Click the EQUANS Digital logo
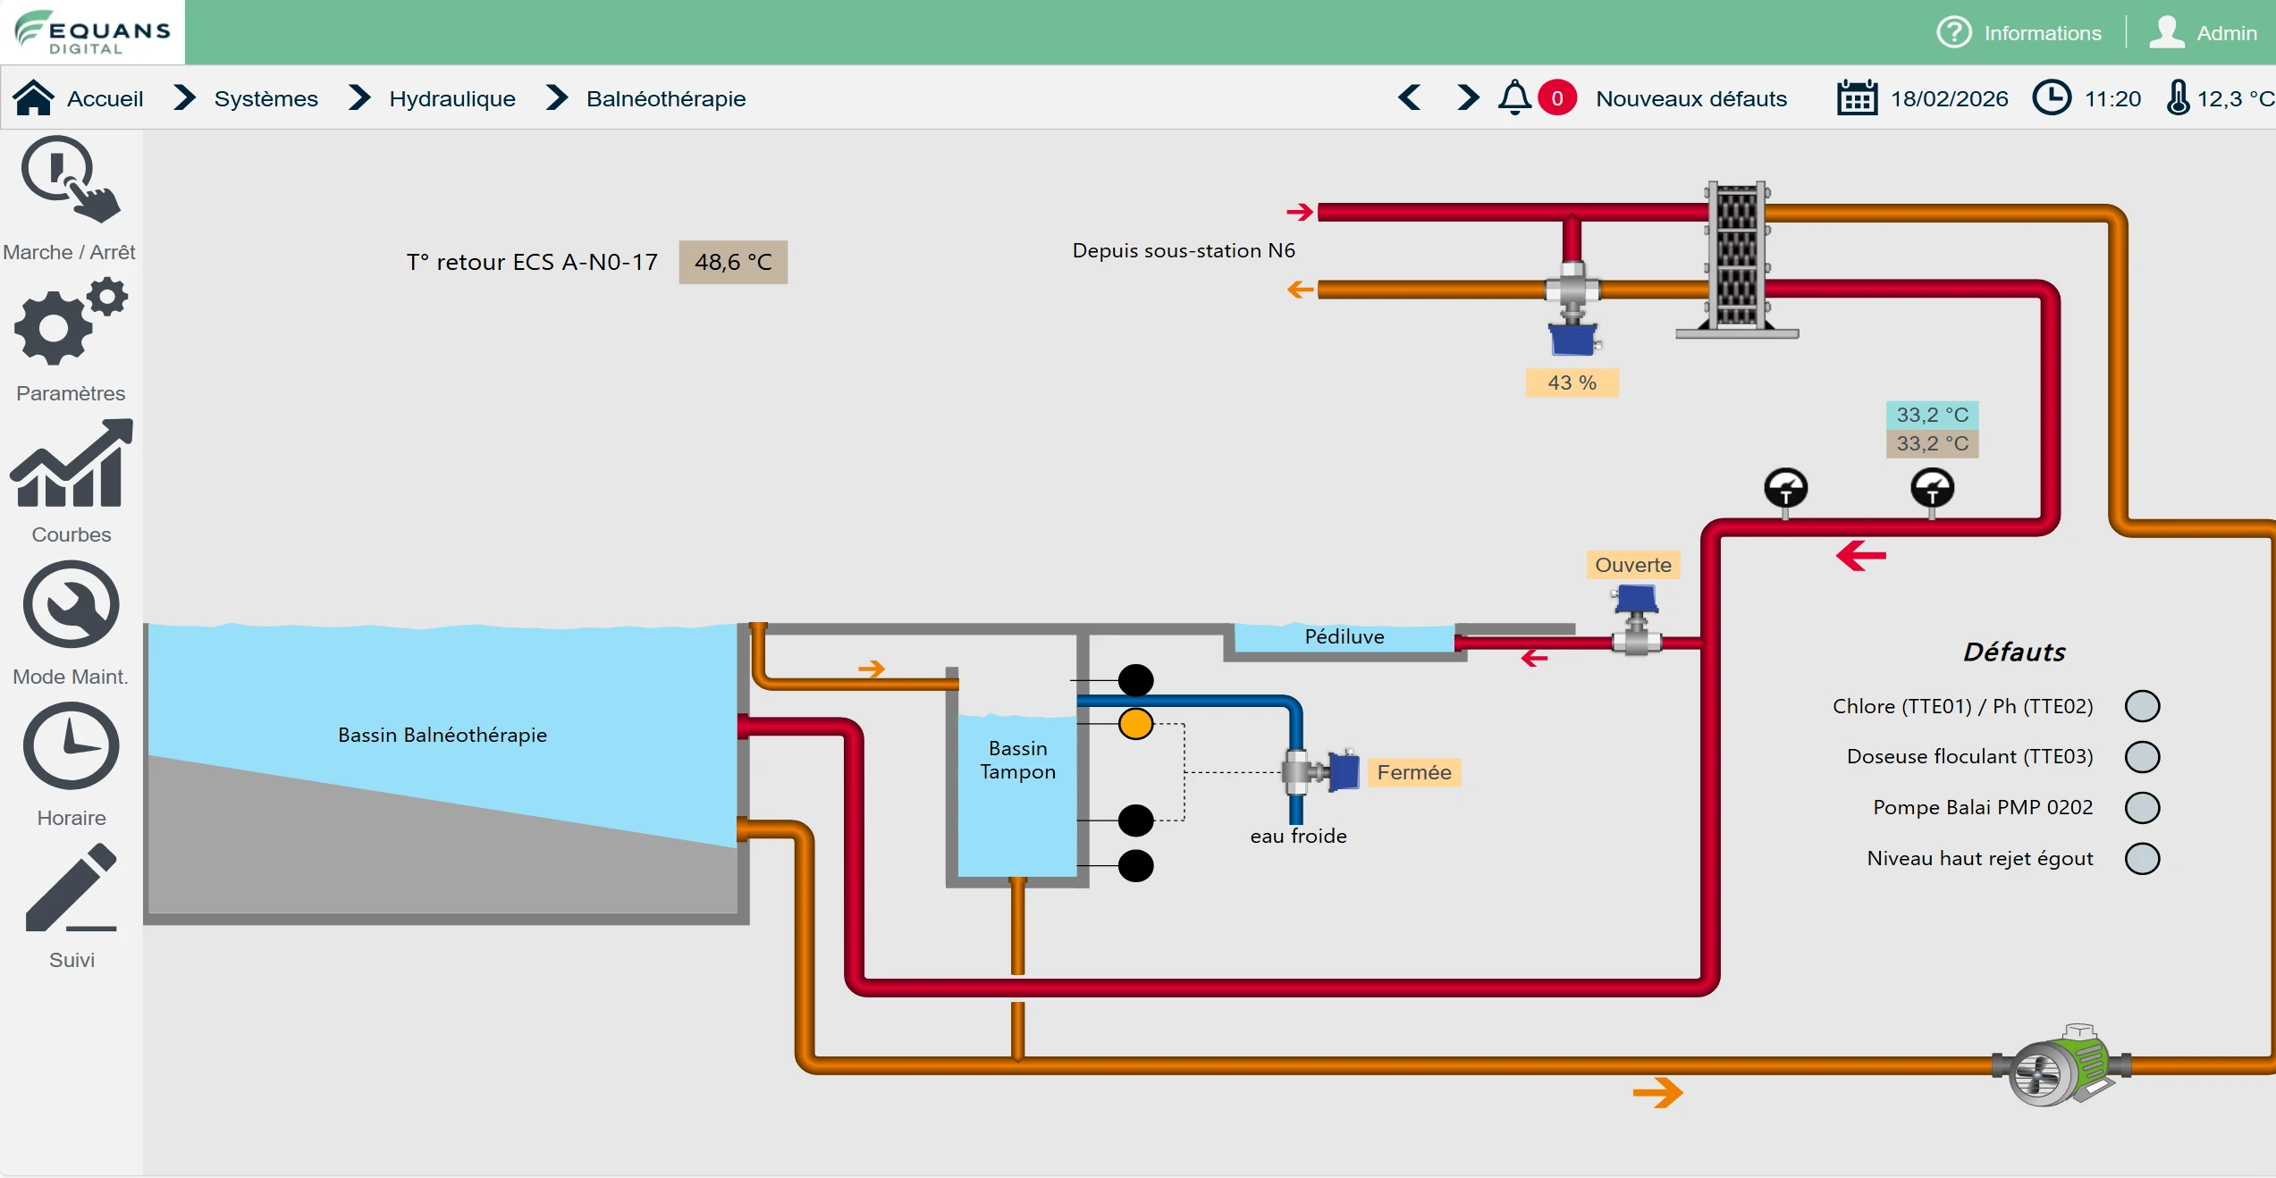Screen dimensions: 2276x1178 pyautogui.click(x=92, y=32)
